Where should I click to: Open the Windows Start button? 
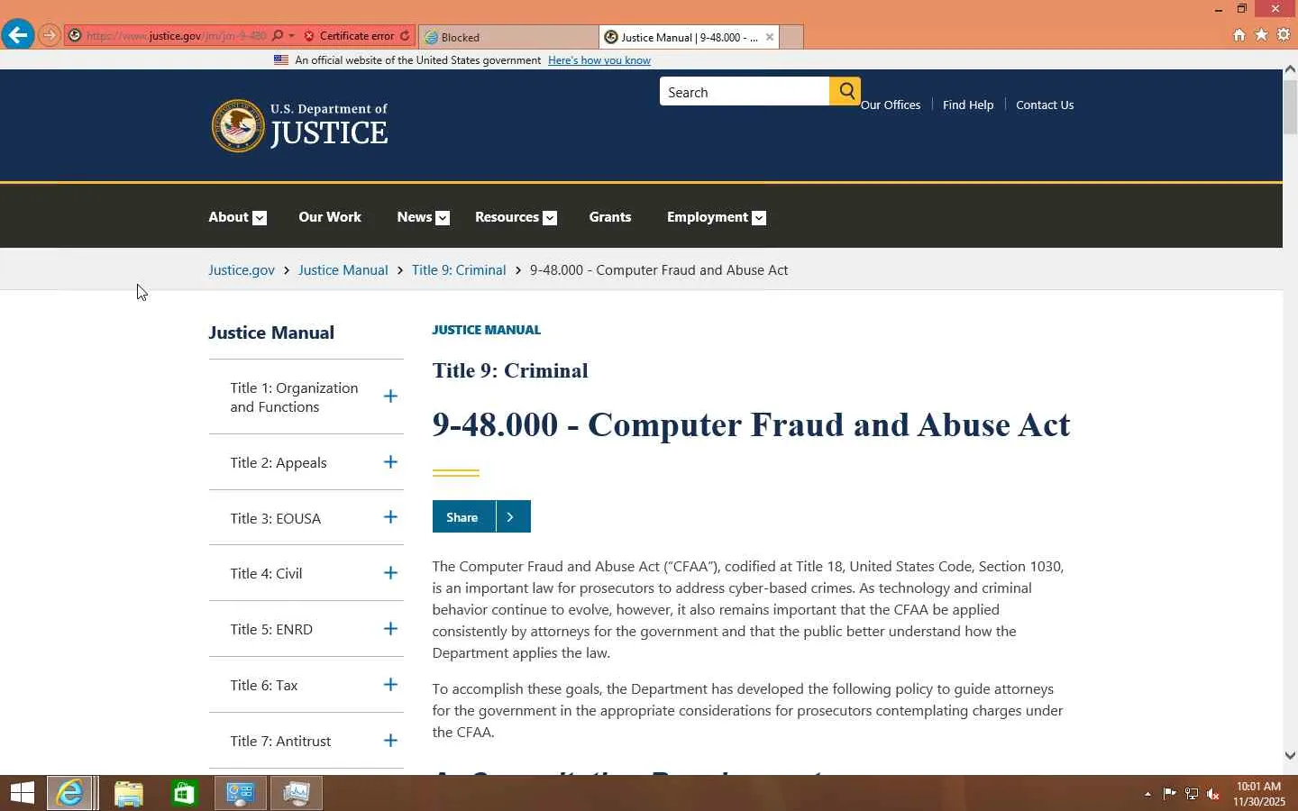[22, 793]
